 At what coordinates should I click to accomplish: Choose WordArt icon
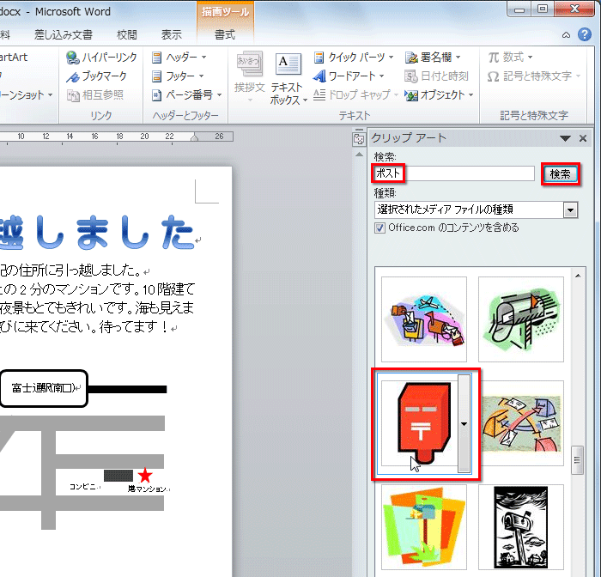[x=319, y=76]
